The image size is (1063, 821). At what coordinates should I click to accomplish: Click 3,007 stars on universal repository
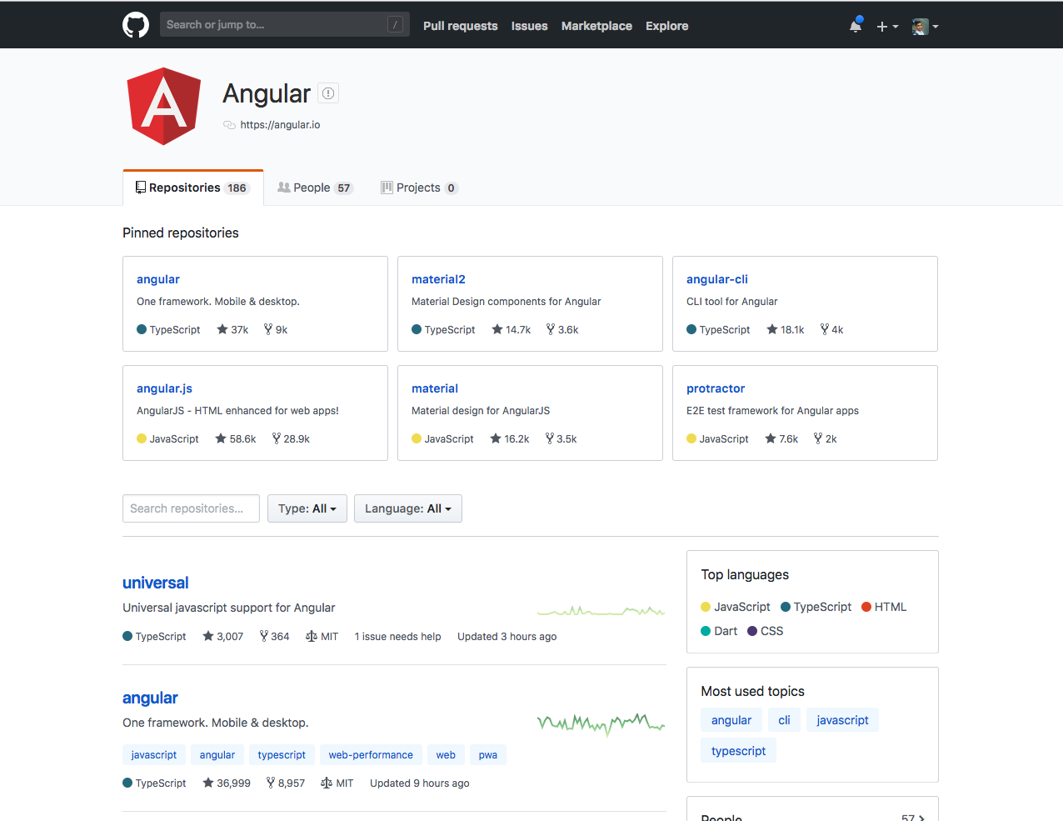pyautogui.click(x=223, y=636)
